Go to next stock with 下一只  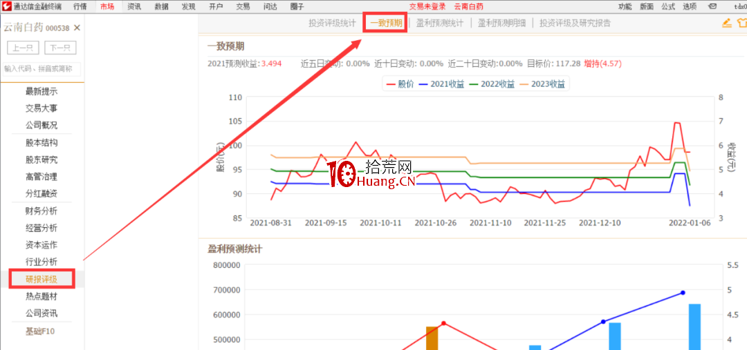tap(60, 48)
